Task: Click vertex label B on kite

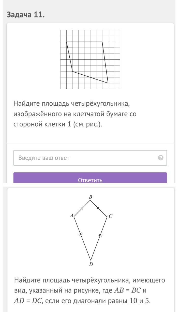Action: 90,197
